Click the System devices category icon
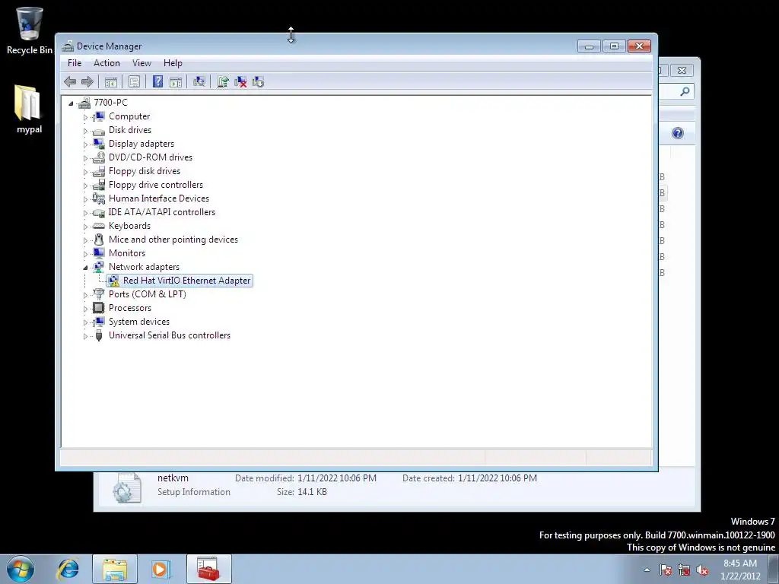 (x=99, y=322)
